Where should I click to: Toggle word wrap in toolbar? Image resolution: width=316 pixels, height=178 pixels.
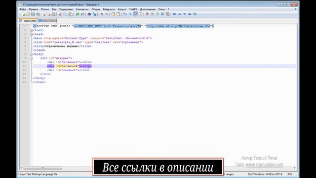click(x=125, y=14)
